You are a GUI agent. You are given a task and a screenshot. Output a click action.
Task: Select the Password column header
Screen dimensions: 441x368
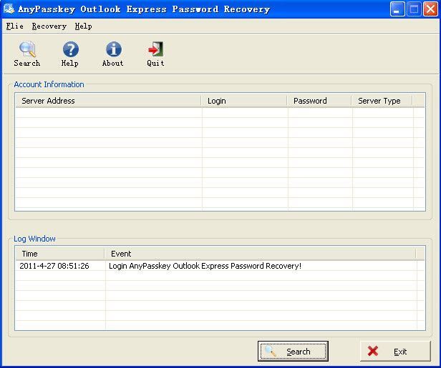pyautogui.click(x=319, y=101)
